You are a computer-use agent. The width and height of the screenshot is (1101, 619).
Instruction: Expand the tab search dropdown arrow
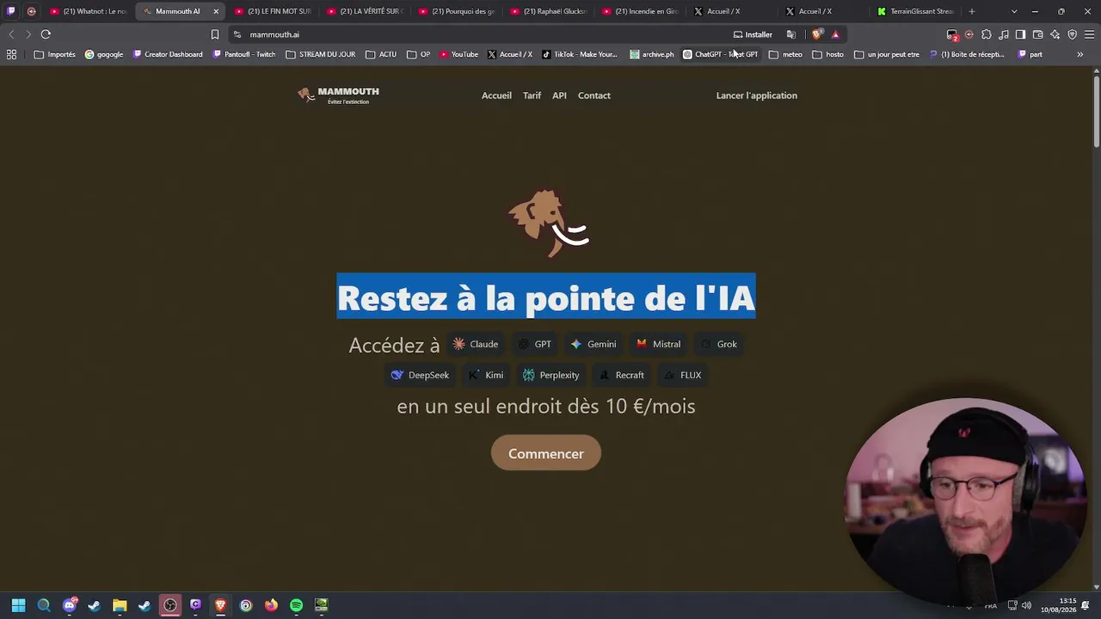tap(1014, 11)
